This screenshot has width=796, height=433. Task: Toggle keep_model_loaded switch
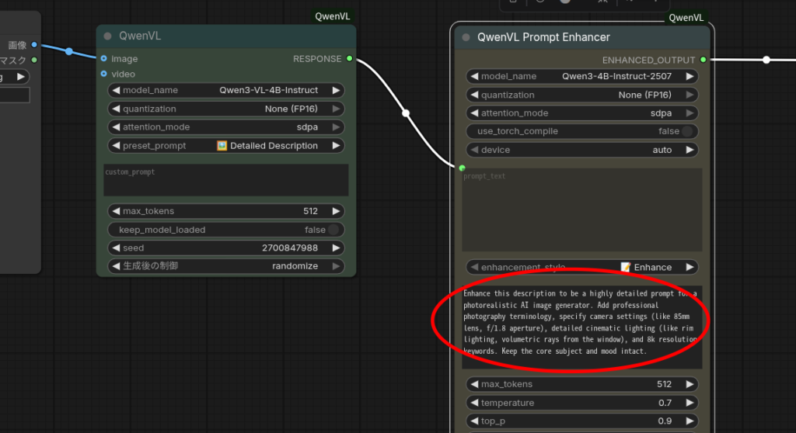(333, 230)
